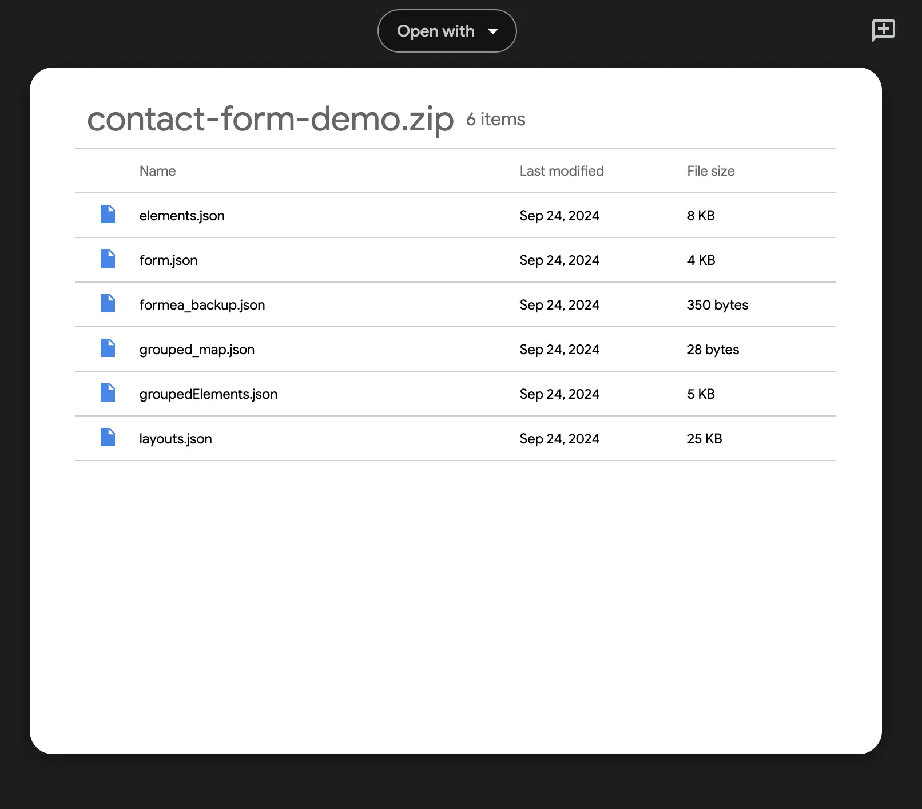Click the modified date of elements.json

click(559, 216)
